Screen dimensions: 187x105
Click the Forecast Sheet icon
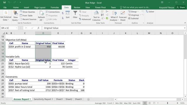click(123, 16)
